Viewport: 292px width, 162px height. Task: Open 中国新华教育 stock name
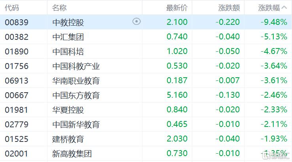[76, 124]
